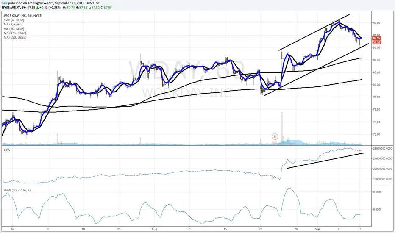
Task: Click the 24000000.0000 OBV axis value
Action: point(383,159)
